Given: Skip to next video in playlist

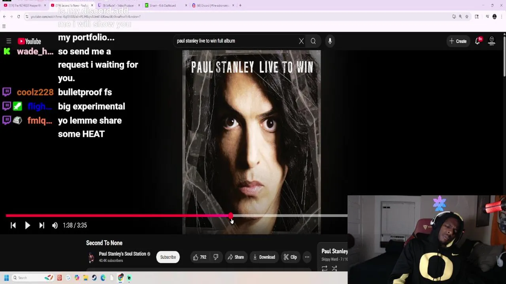Looking at the screenshot, I should click(x=42, y=225).
